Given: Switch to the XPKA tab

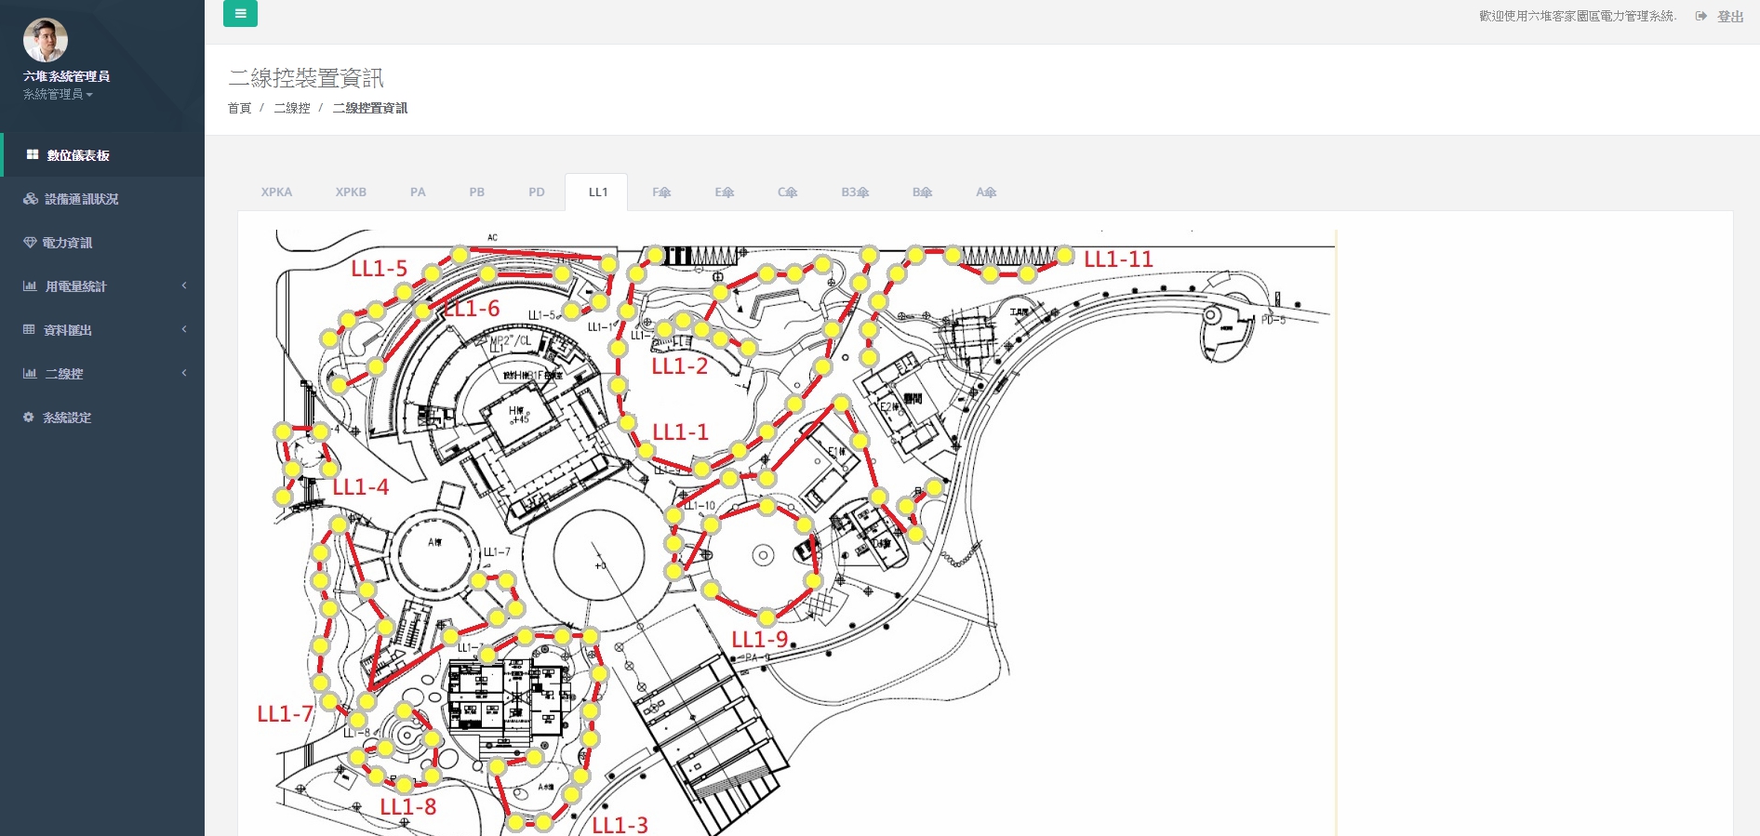Looking at the screenshot, I should [x=276, y=192].
